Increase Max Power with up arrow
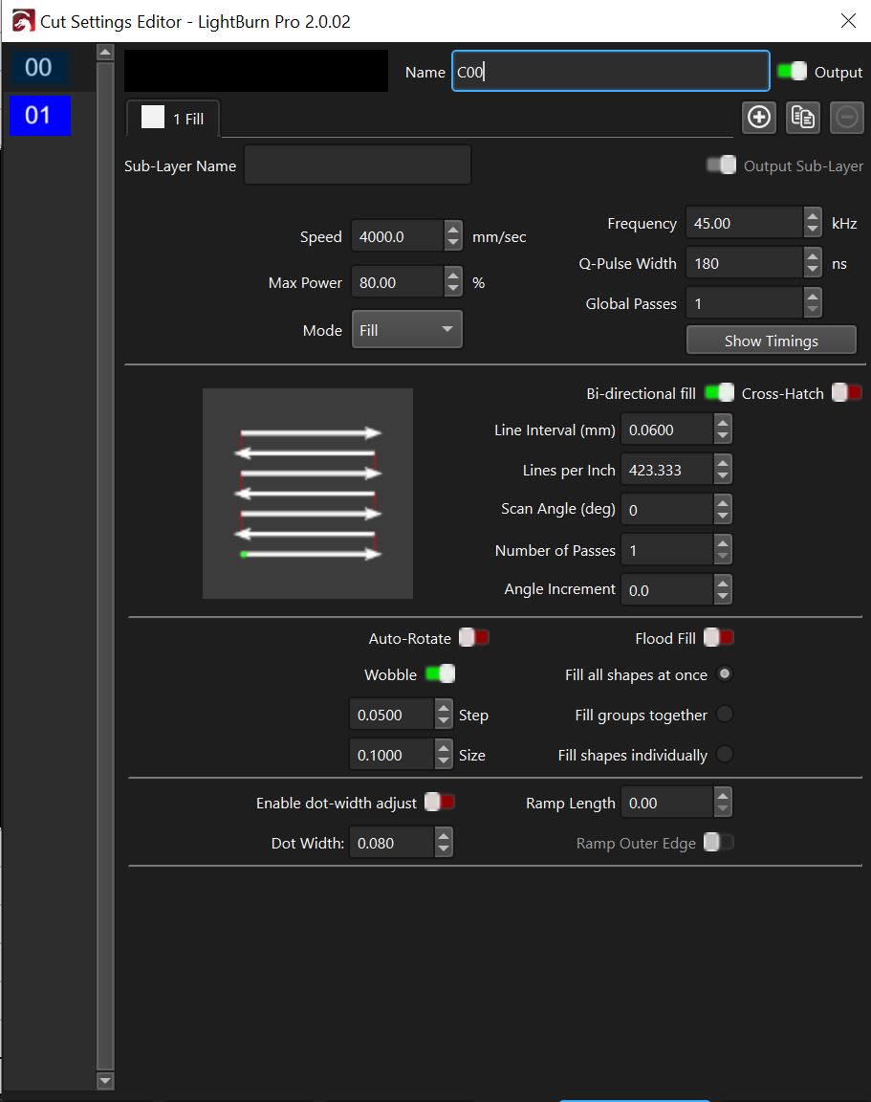 [453, 275]
